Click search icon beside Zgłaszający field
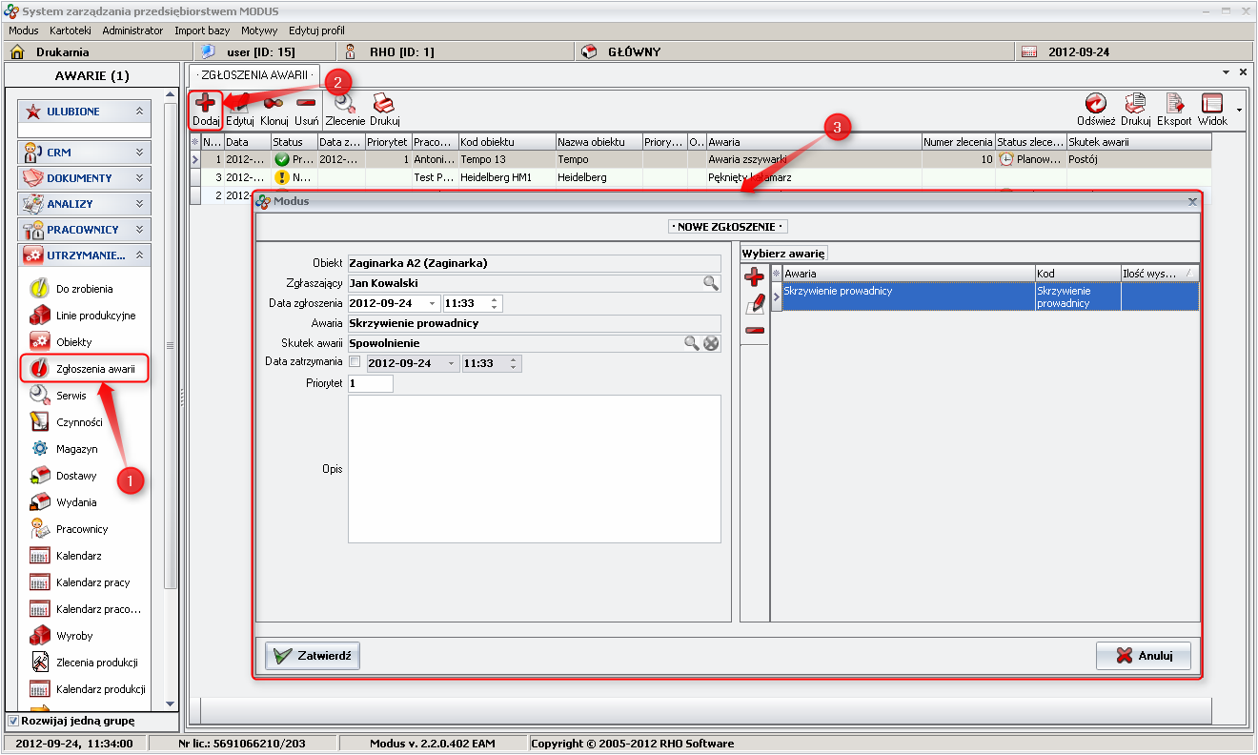The image size is (1258, 755). tap(711, 283)
